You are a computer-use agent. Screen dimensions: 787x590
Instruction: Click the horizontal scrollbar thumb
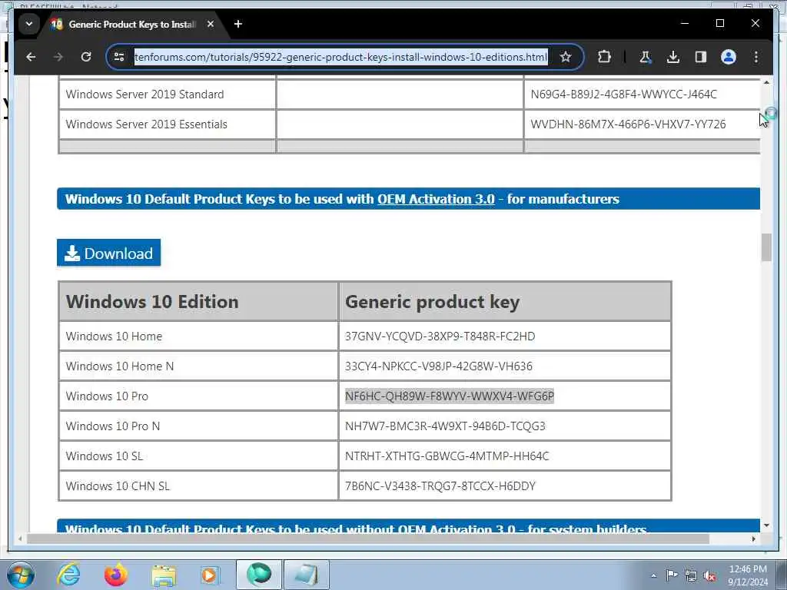(x=367, y=539)
